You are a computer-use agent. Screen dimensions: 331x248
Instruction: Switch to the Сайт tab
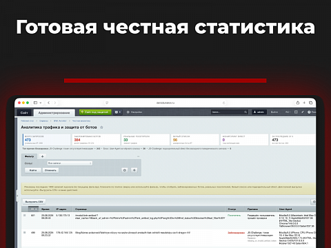[x=24, y=112]
